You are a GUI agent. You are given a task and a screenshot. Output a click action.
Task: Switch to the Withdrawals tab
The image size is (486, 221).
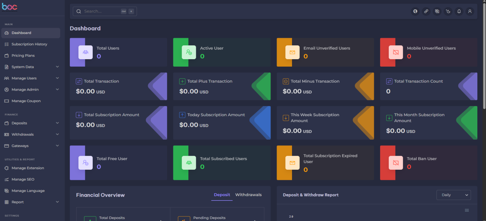point(248,195)
